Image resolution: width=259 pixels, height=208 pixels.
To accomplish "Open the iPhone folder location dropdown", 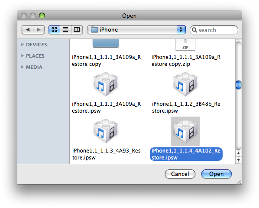I will pyautogui.click(x=136, y=30).
